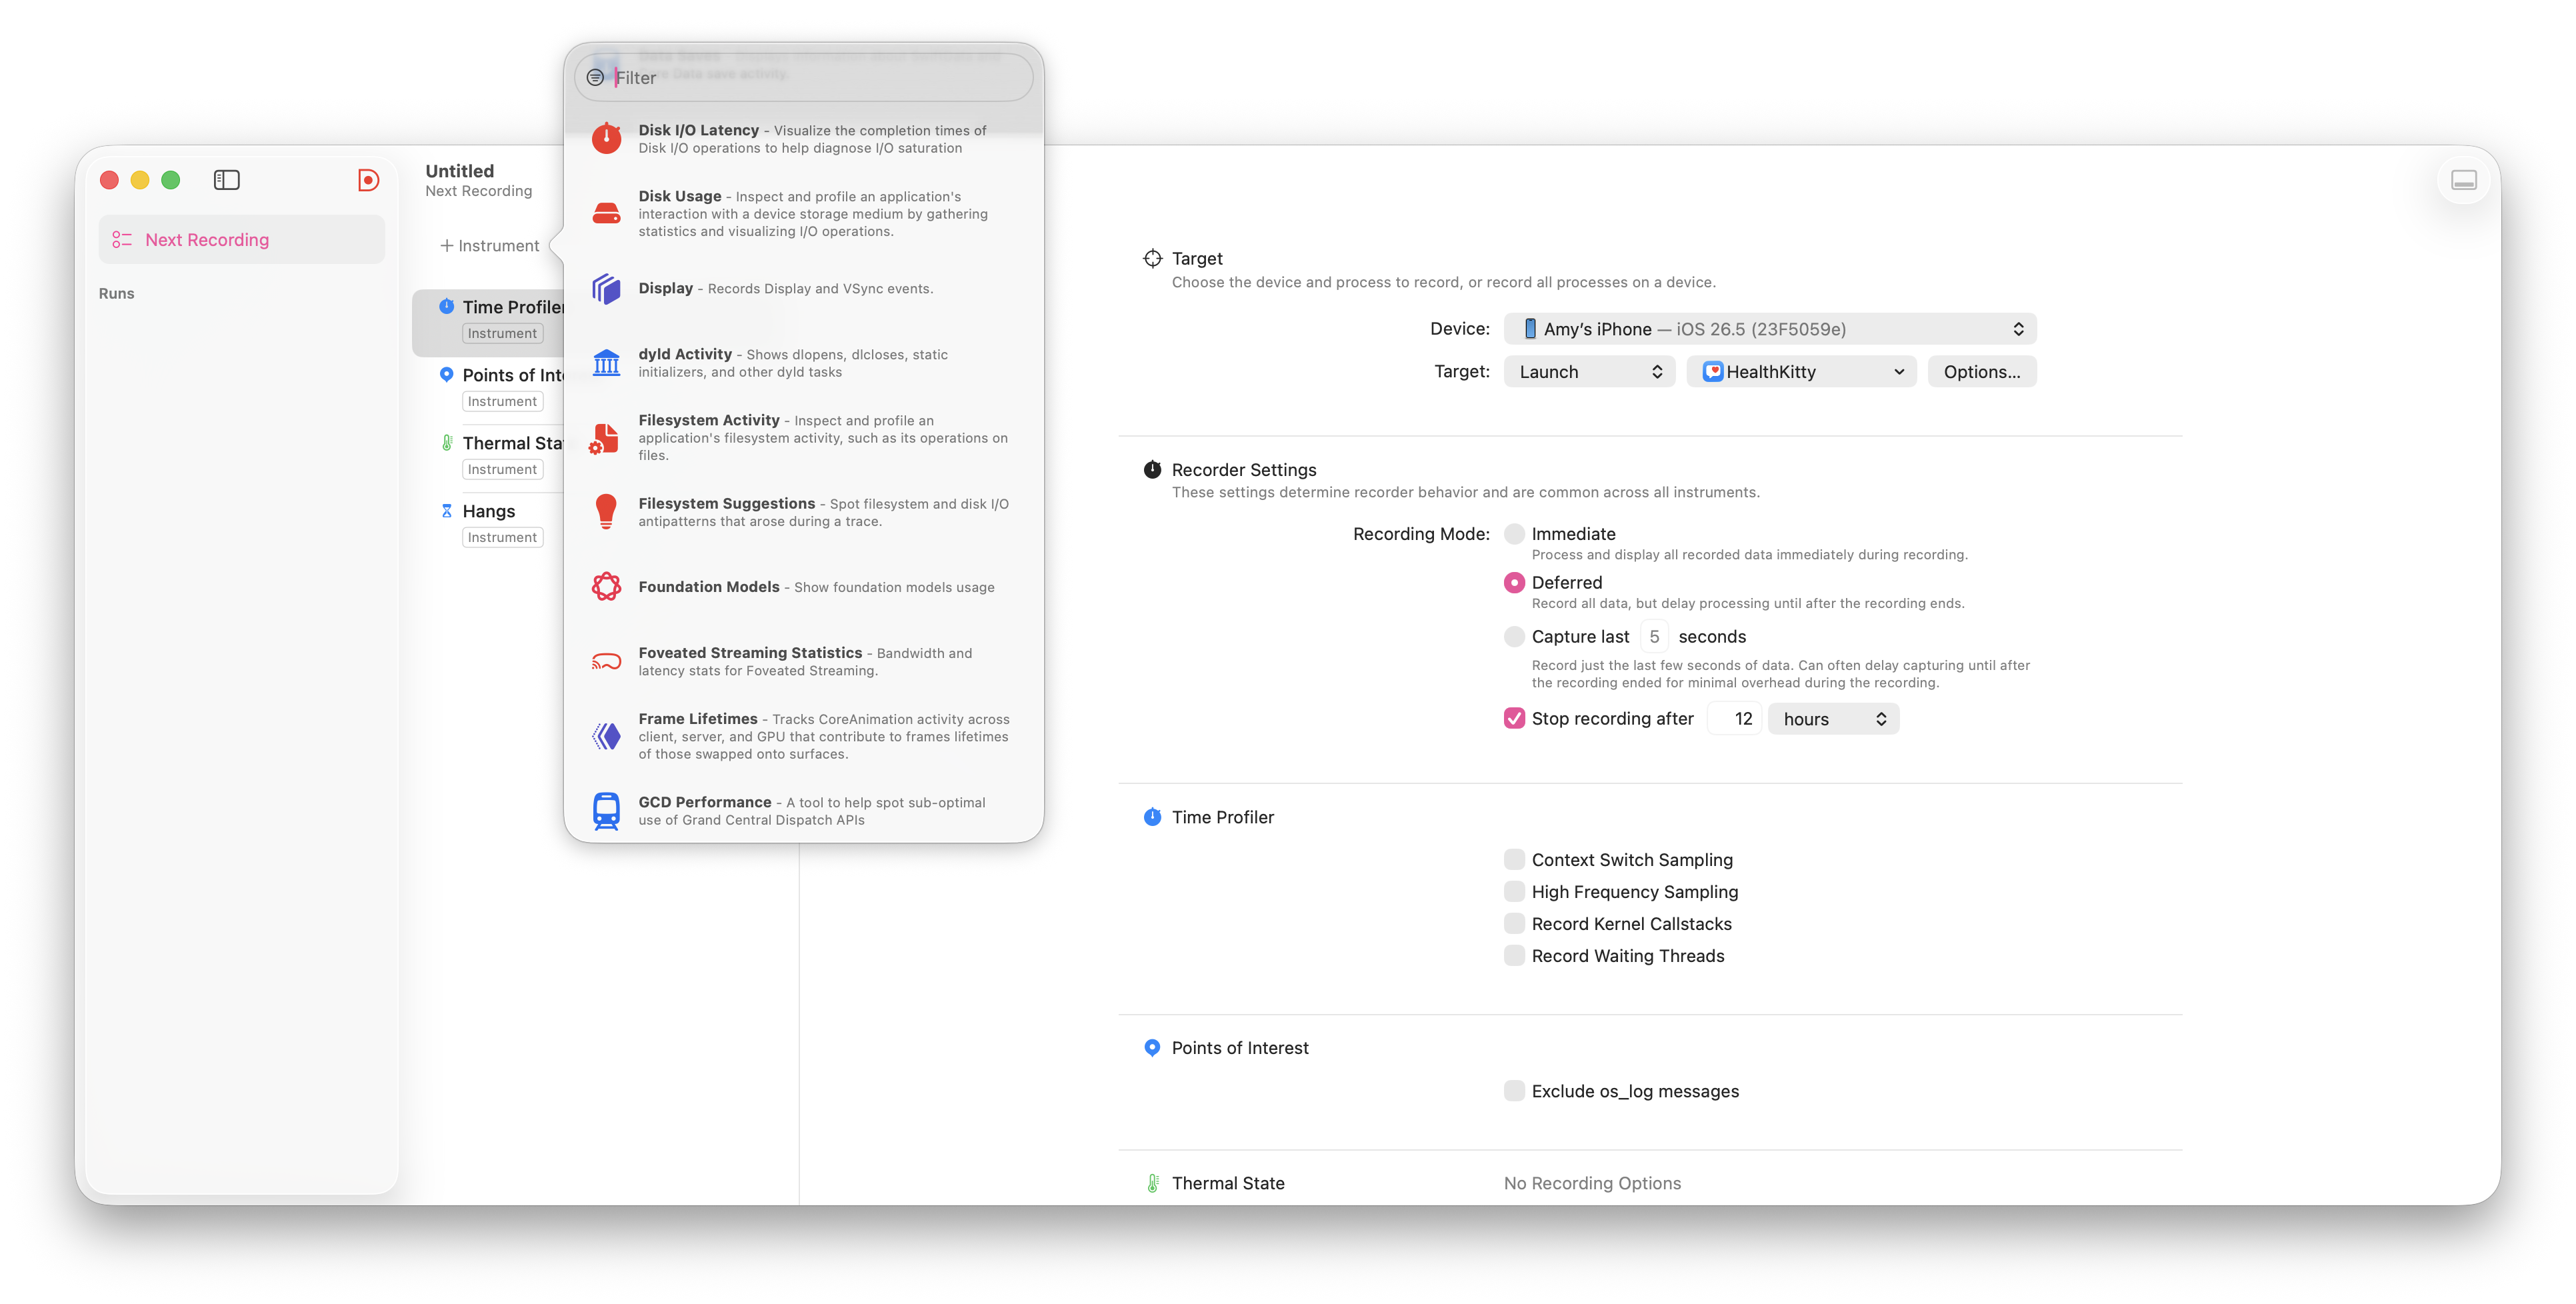This screenshot has height=1304, width=2576.
Task: Select the Disk I/O Latency instrument icon
Action: point(606,138)
